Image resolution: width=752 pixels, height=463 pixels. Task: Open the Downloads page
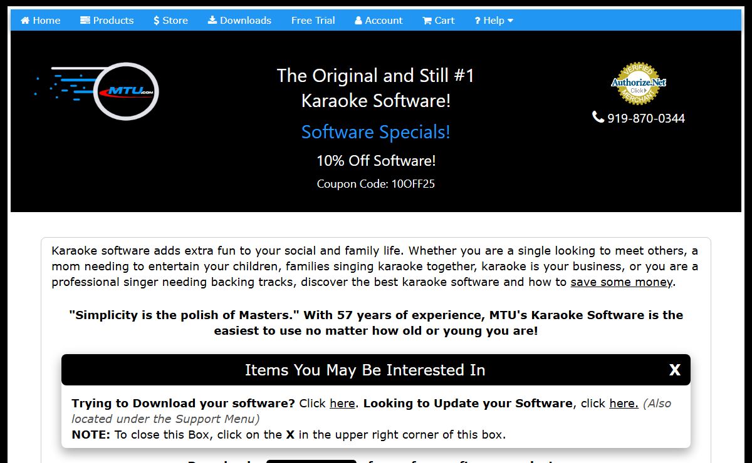(239, 20)
